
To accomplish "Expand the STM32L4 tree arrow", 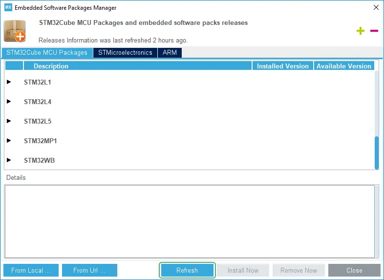I will click(x=9, y=102).
